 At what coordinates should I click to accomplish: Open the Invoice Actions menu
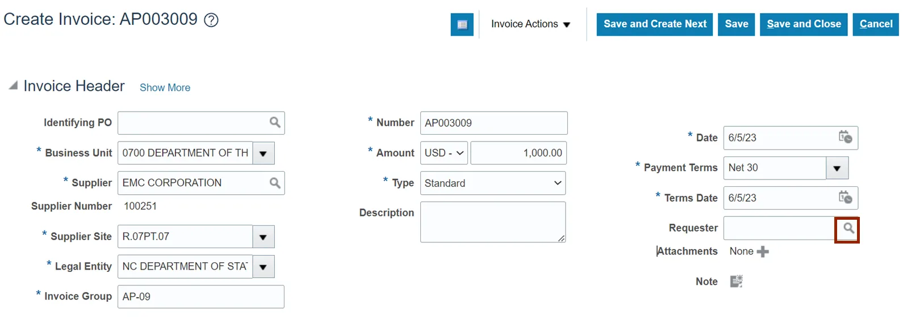click(x=530, y=24)
